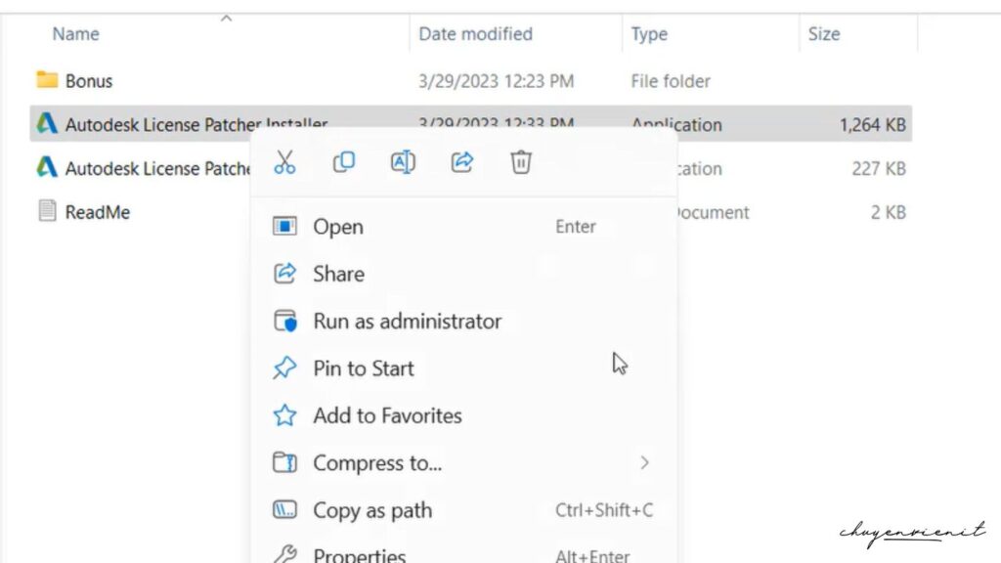Click the Cut icon in the context menu

285,162
